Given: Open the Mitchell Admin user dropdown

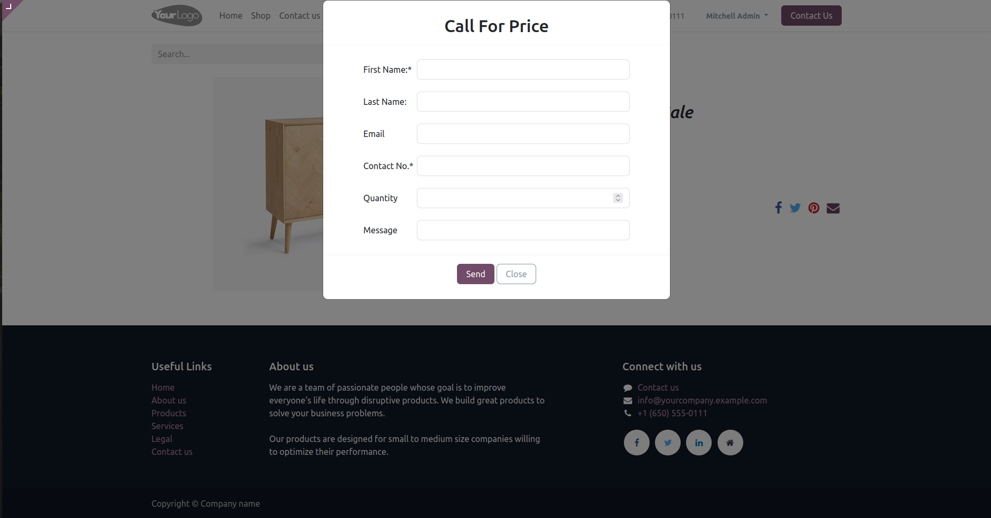Looking at the screenshot, I should [737, 16].
